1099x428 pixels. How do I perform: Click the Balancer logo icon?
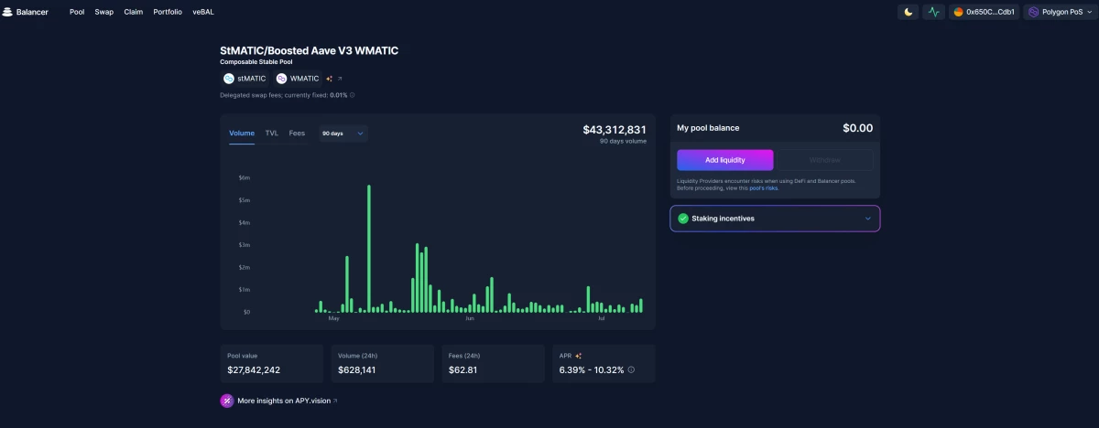point(8,12)
